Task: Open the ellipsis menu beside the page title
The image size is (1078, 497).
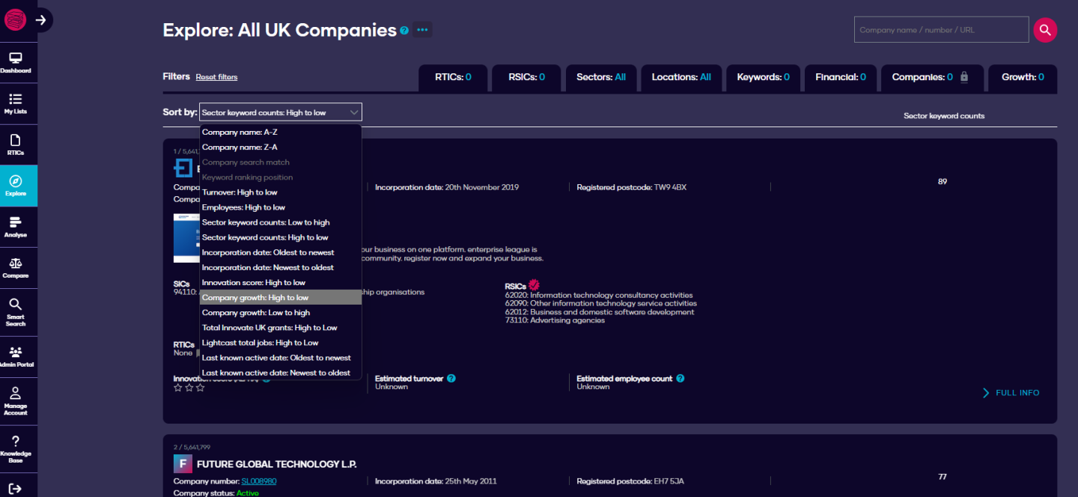Action: click(x=421, y=29)
